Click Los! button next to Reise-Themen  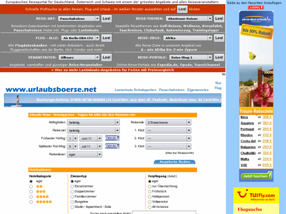[x=219, y=18]
